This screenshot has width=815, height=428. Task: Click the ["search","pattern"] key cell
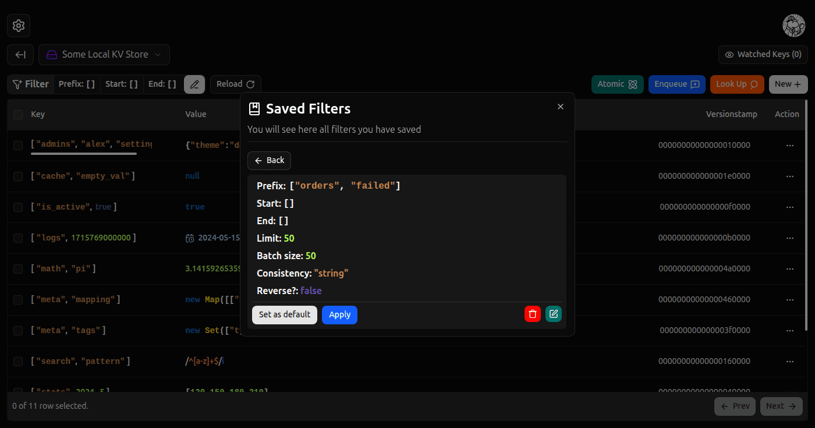pyautogui.click(x=80, y=362)
